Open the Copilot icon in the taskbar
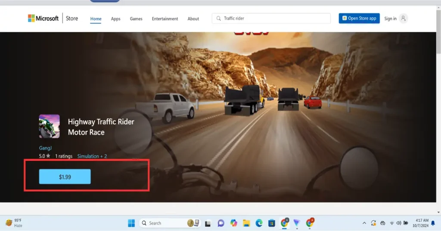 pos(233,223)
